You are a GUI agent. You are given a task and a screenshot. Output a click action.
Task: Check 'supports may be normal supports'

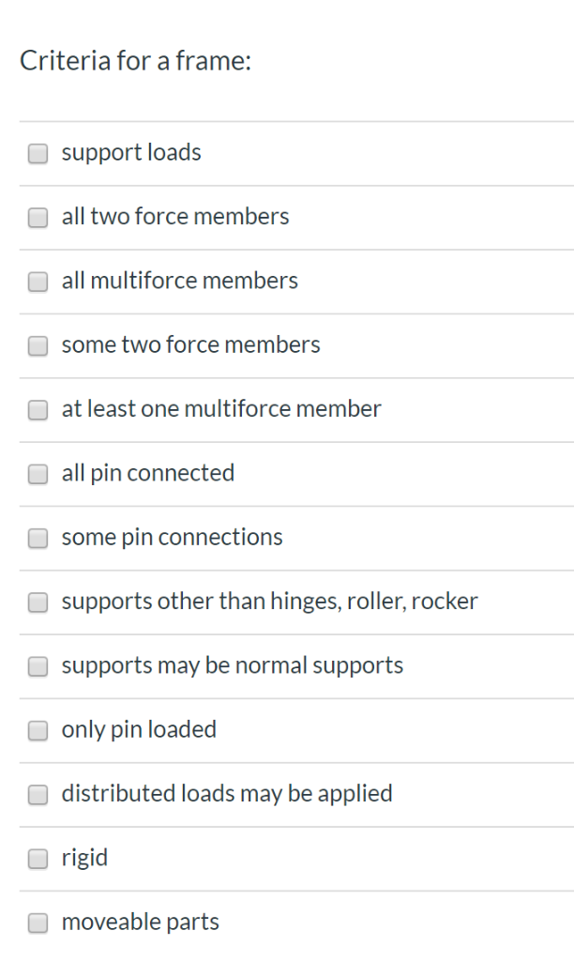pos(38,666)
